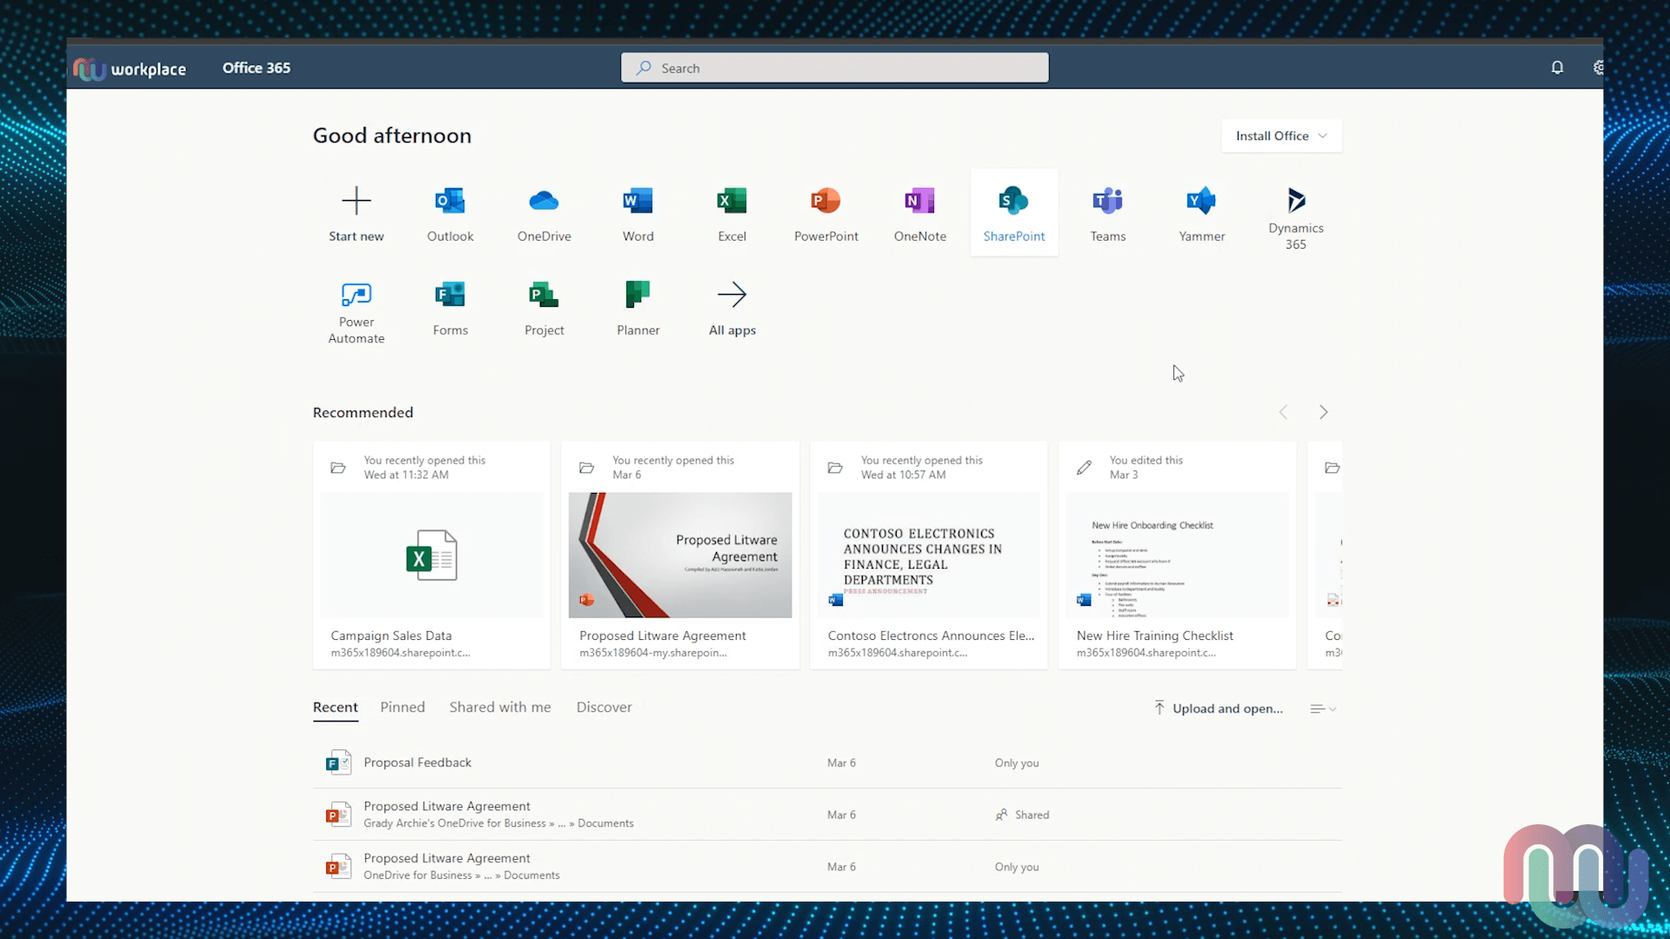This screenshot has height=939, width=1670.
Task: Click "Grady Archie's OneDrive for Business" path
Action: tap(455, 823)
